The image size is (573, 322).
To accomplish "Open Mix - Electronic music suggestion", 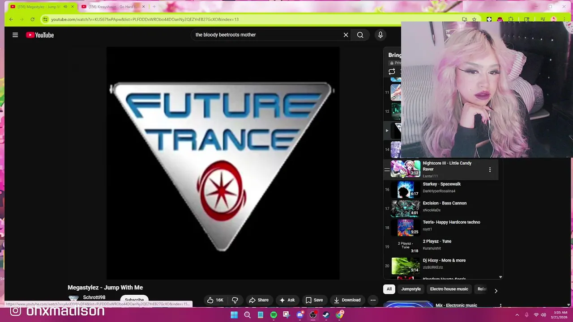I will [x=456, y=305].
